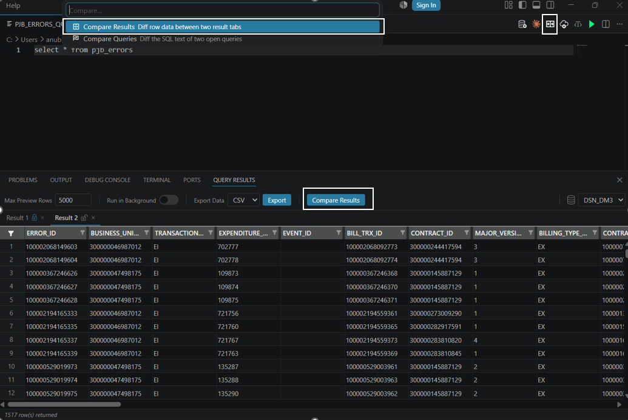Viewport: 628px width, 420px height.
Task: Switch to the OUTPUT tab
Action: [61, 180]
